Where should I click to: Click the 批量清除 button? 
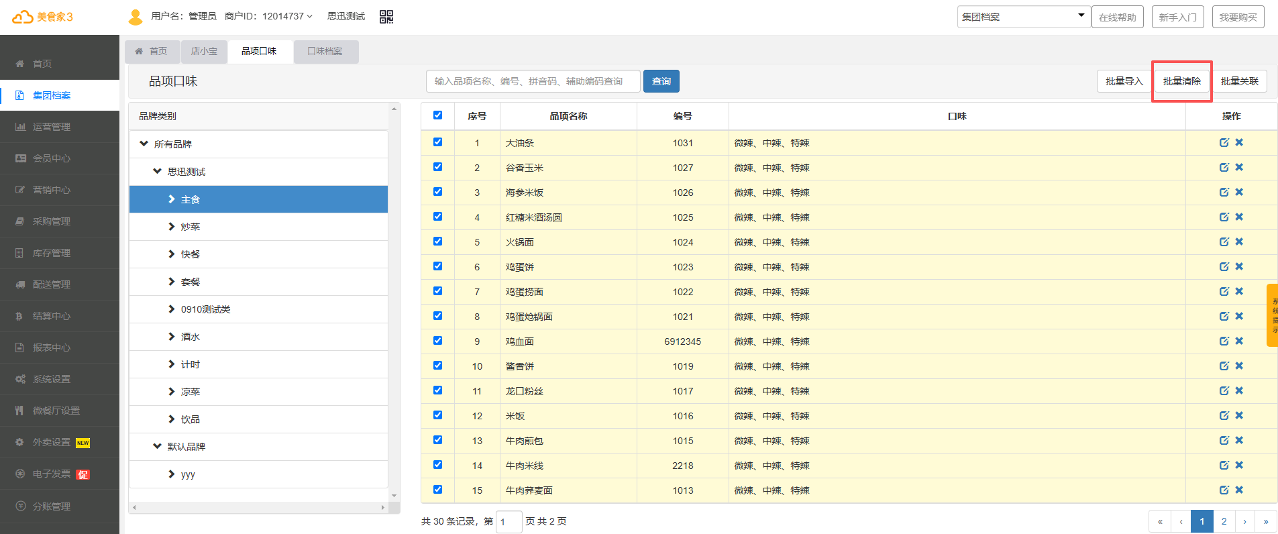(1181, 81)
